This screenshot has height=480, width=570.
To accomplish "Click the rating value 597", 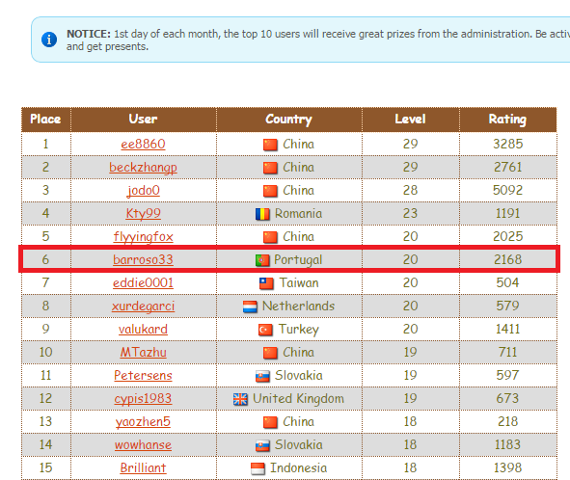I will 508,376.
